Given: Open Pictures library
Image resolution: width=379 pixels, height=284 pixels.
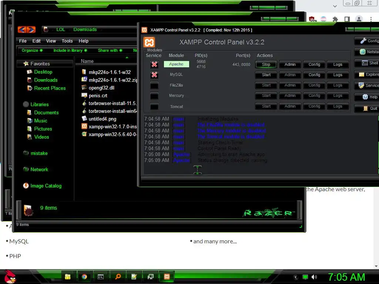Looking at the screenshot, I should pos(43,129).
